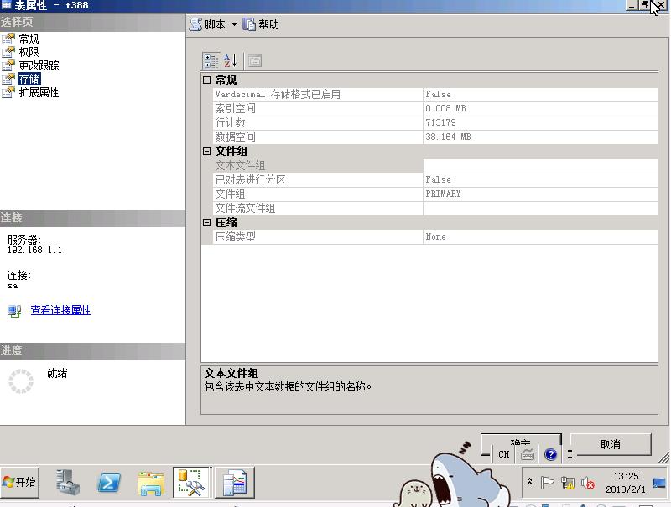Image resolution: width=671 pixels, height=507 pixels.
Task: Sort properties alphabetically with the A-Z icon
Action: click(230, 60)
